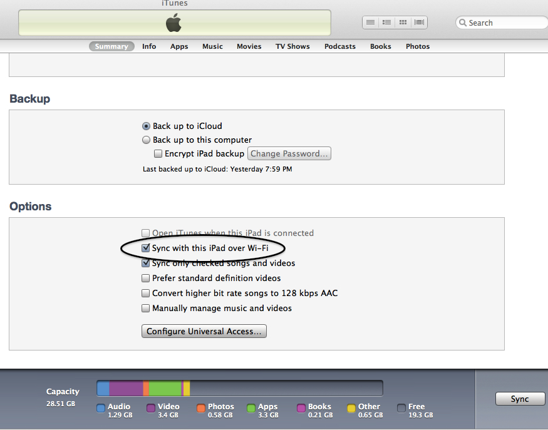Click the Free 19.3 GB value

click(420, 415)
